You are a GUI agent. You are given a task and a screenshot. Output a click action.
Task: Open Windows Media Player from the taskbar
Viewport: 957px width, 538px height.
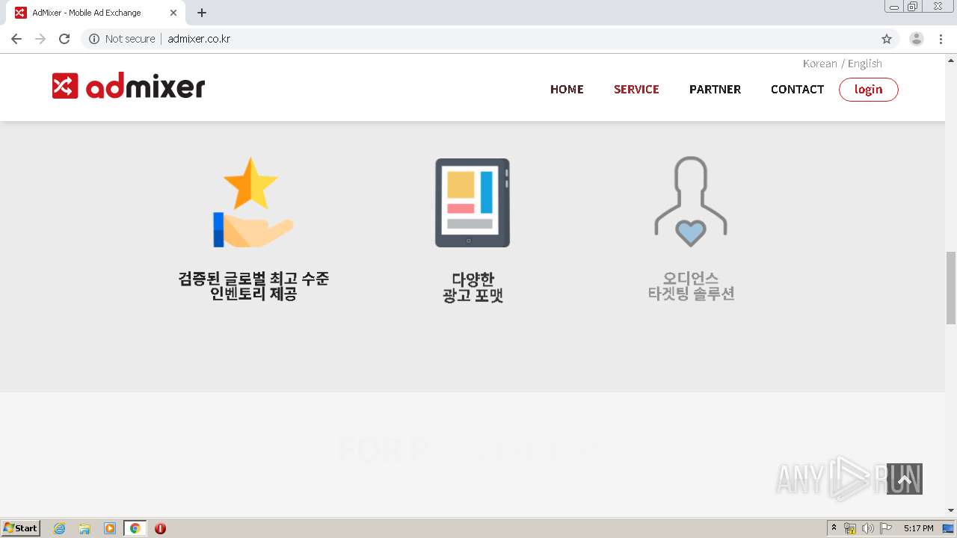click(110, 528)
